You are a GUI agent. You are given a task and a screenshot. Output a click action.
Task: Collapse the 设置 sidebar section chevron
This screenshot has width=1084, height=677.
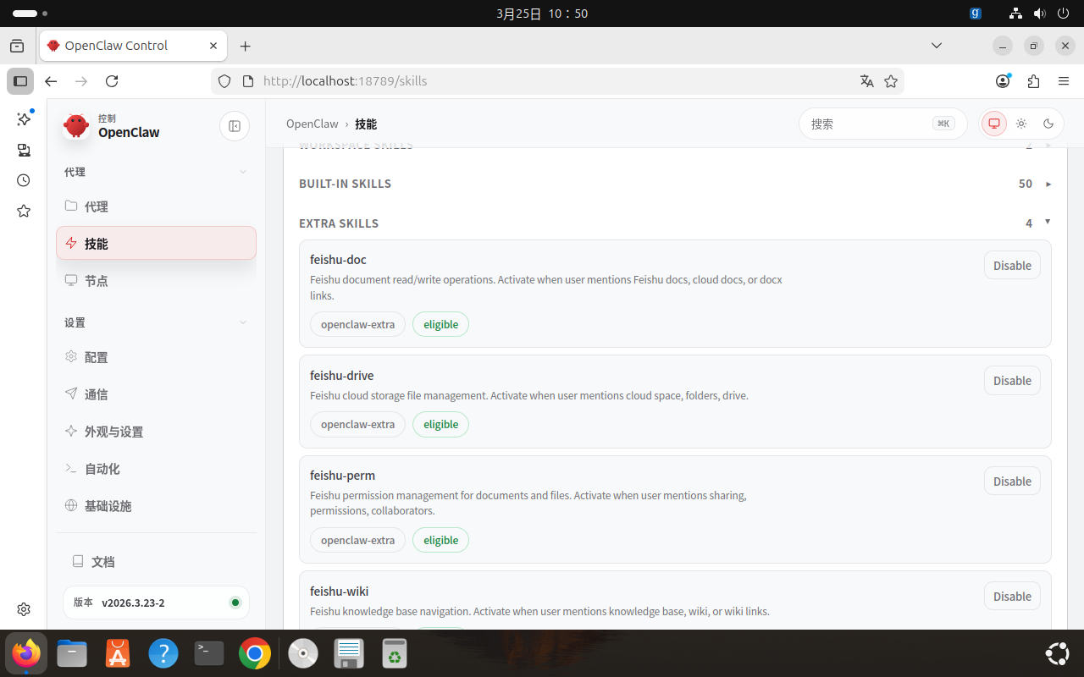[x=243, y=322]
